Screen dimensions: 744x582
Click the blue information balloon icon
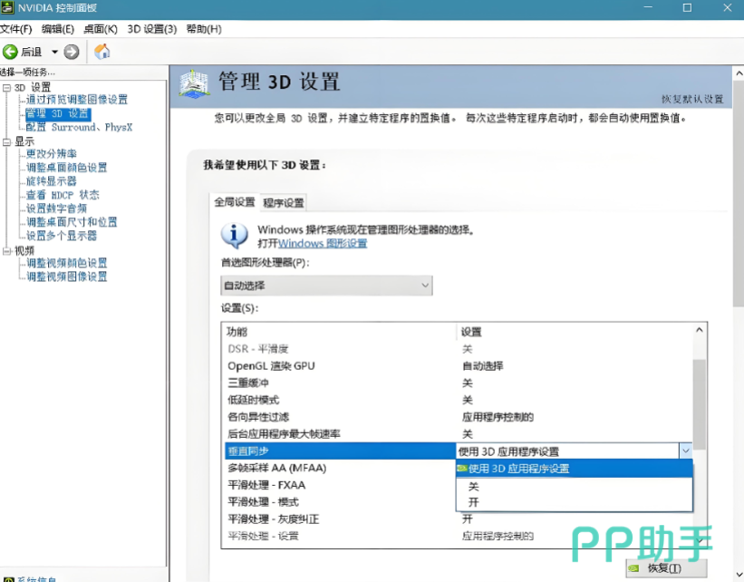234,236
